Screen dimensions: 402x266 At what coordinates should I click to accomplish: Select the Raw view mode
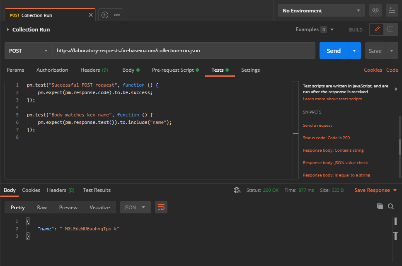point(42,207)
